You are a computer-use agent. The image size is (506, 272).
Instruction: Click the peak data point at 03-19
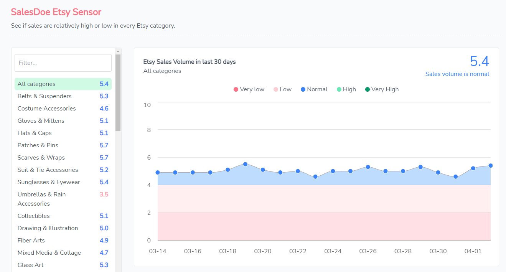click(x=245, y=164)
